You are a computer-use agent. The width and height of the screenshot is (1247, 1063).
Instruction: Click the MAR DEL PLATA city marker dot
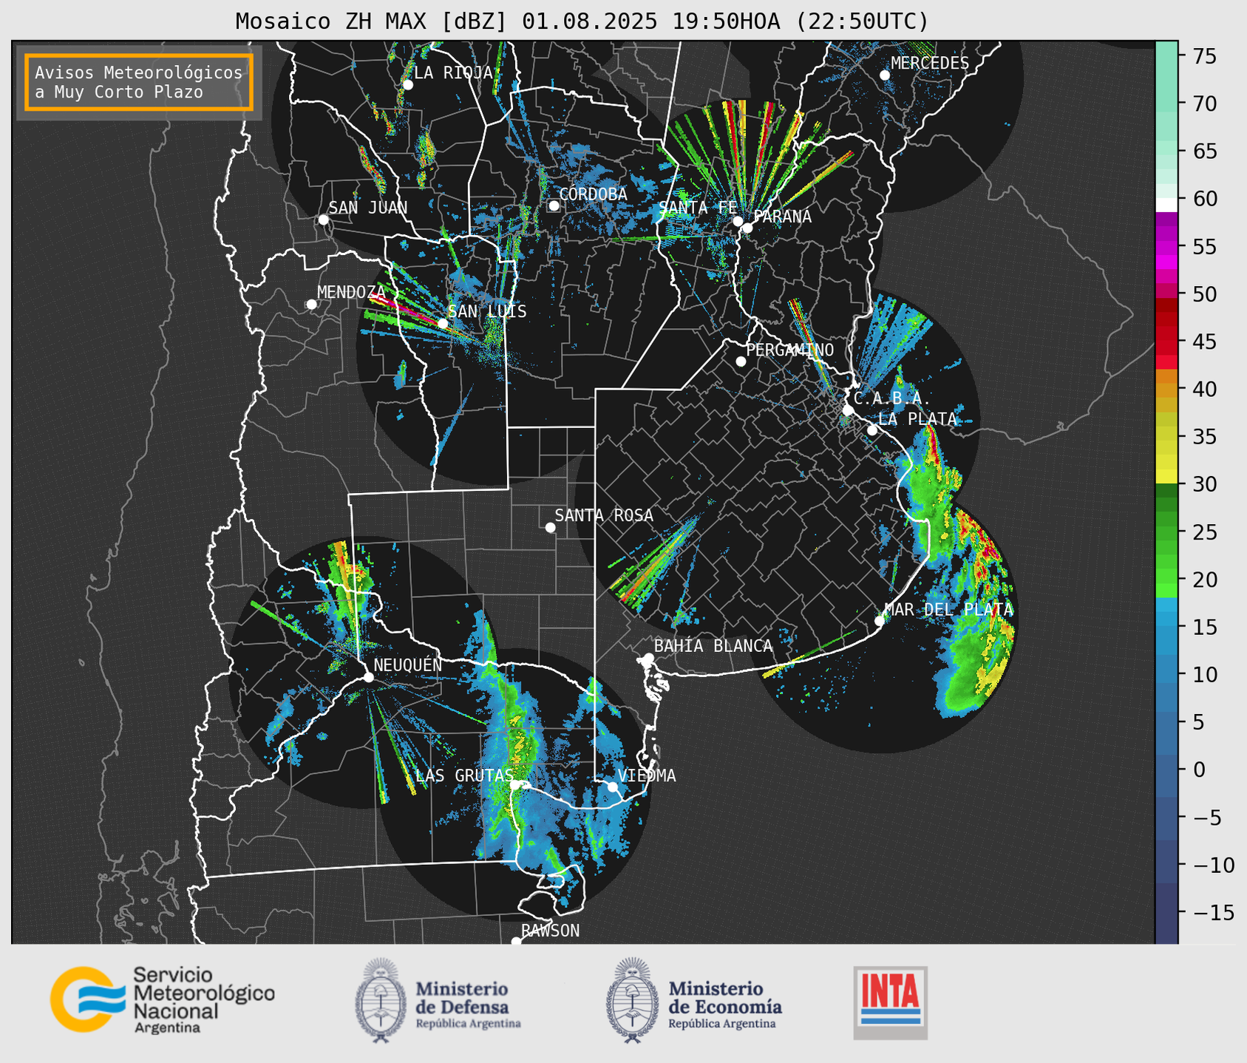pyautogui.click(x=880, y=621)
